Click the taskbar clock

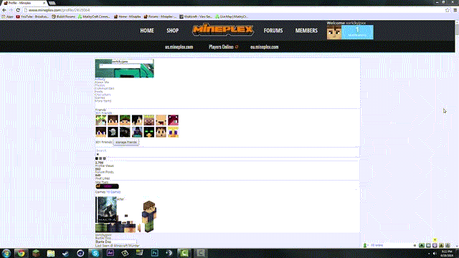(x=447, y=253)
